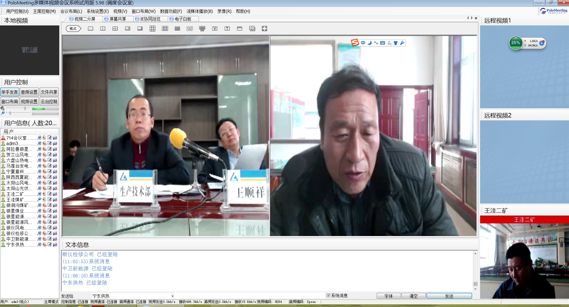Open the 流媒体播放 menu
This screenshot has height=307, width=569.
click(x=199, y=11)
